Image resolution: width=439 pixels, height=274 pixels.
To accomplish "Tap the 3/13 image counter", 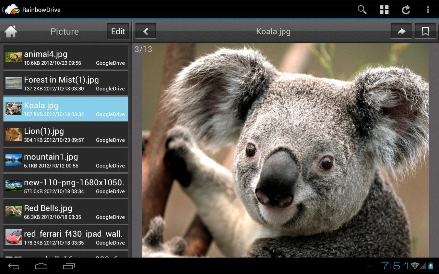I will (143, 49).
